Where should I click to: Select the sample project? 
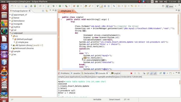click(x=17, y=51)
